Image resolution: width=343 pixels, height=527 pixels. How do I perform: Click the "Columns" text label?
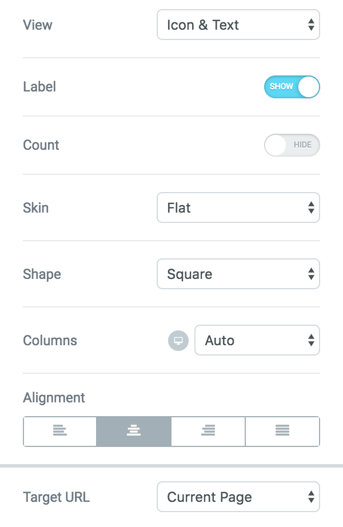tap(50, 341)
